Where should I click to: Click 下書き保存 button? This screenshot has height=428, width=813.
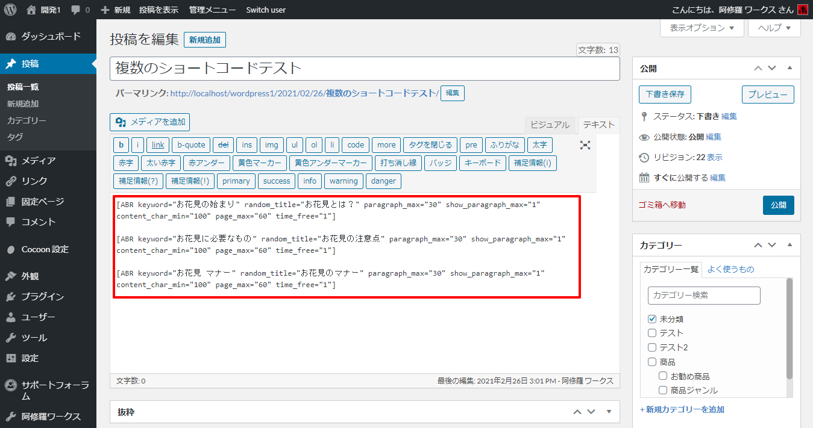(x=665, y=95)
